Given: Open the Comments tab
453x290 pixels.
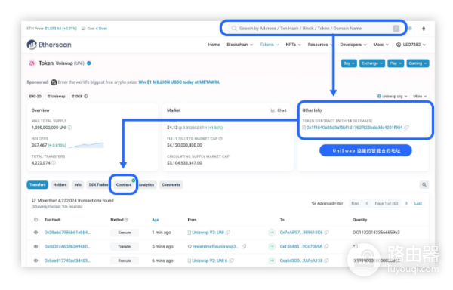Looking at the screenshot, I should pos(171,184).
